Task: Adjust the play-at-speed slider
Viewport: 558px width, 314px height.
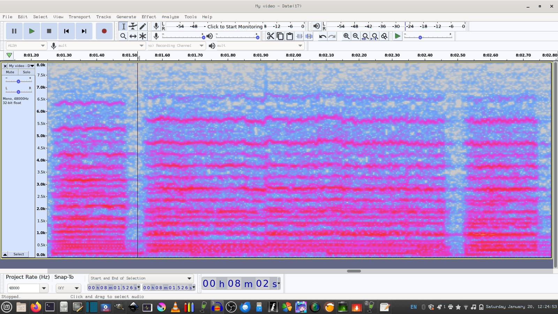Action: click(x=420, y=37)
